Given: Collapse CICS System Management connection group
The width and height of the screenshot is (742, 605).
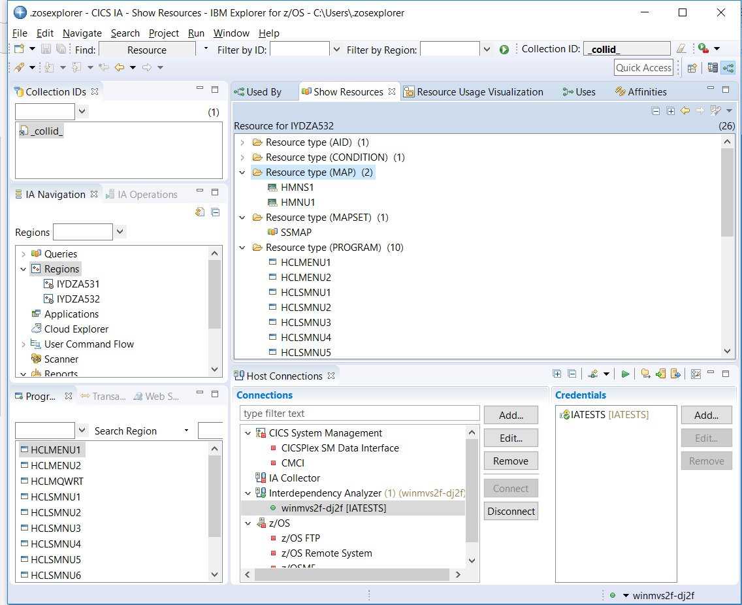Looking at the screenshot, I should [x=248, y=433].
